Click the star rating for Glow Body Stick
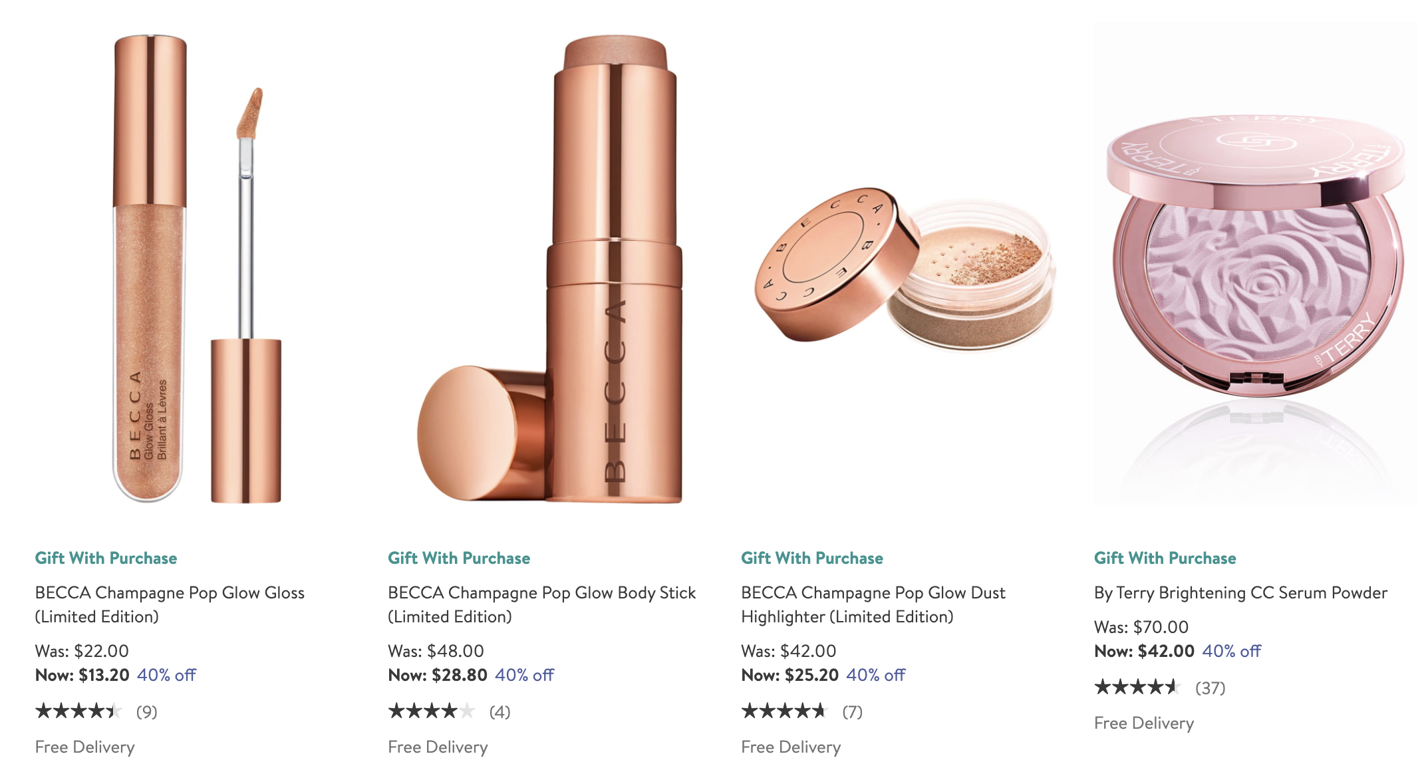1422x762 pixels. pyautogui.click(x=432, y=711)
